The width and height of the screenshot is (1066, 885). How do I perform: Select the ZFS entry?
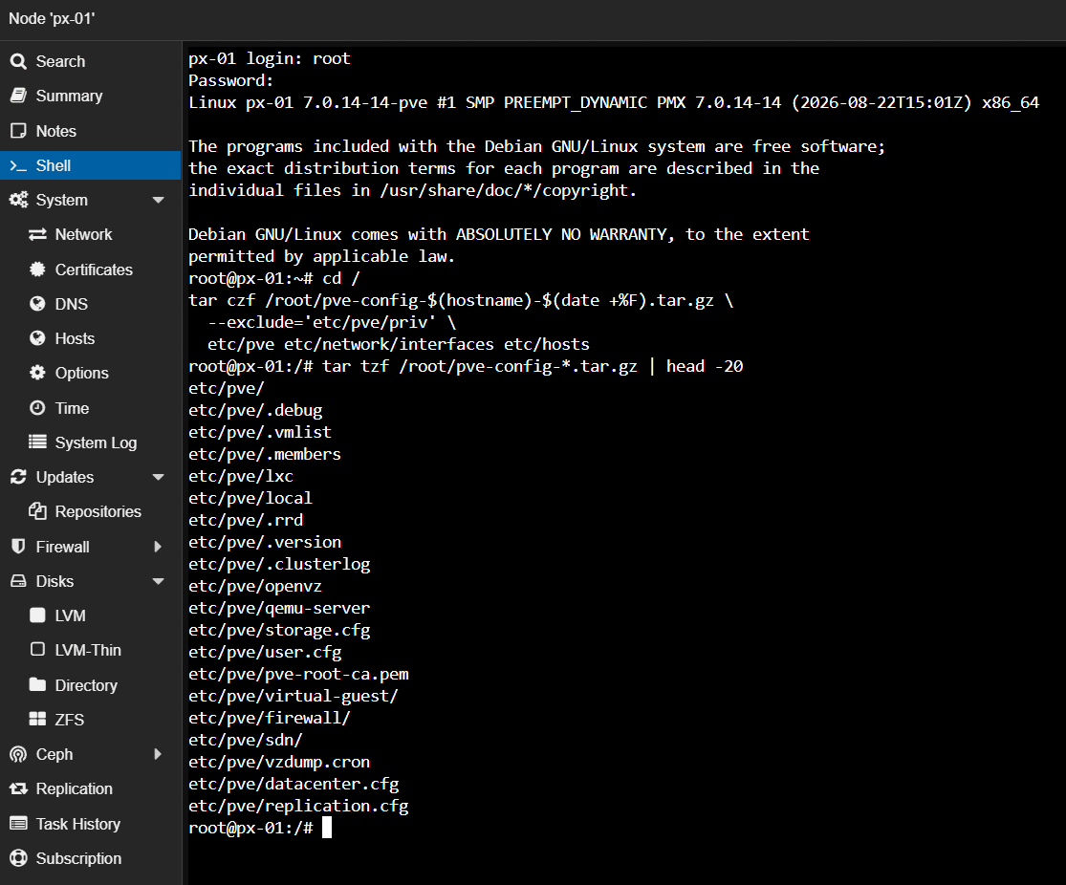point(91,719)
